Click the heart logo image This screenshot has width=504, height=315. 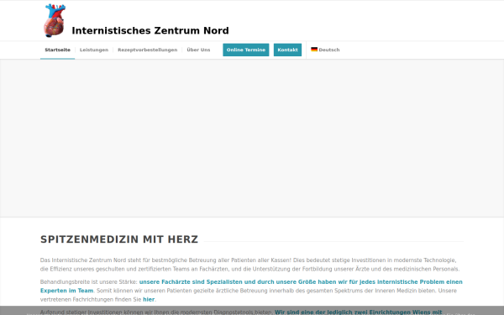(x=55, y=20)
